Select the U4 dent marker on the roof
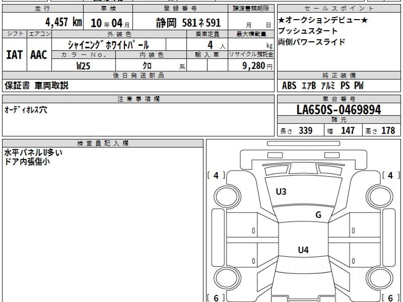The image size is (403, 302). 303,250
